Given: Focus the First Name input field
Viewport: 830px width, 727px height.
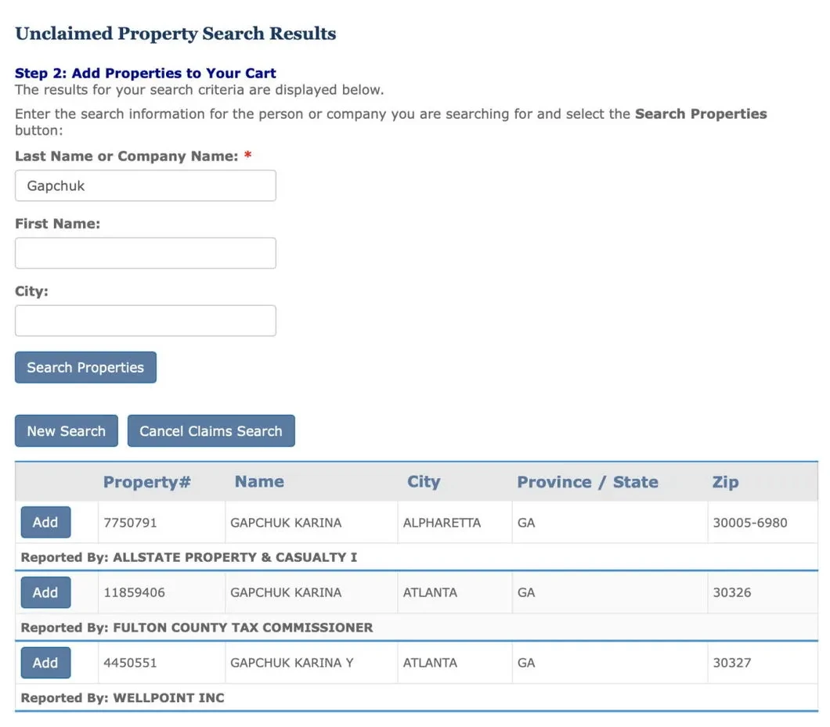Looking at the screenshot, I should pos(145,253).
